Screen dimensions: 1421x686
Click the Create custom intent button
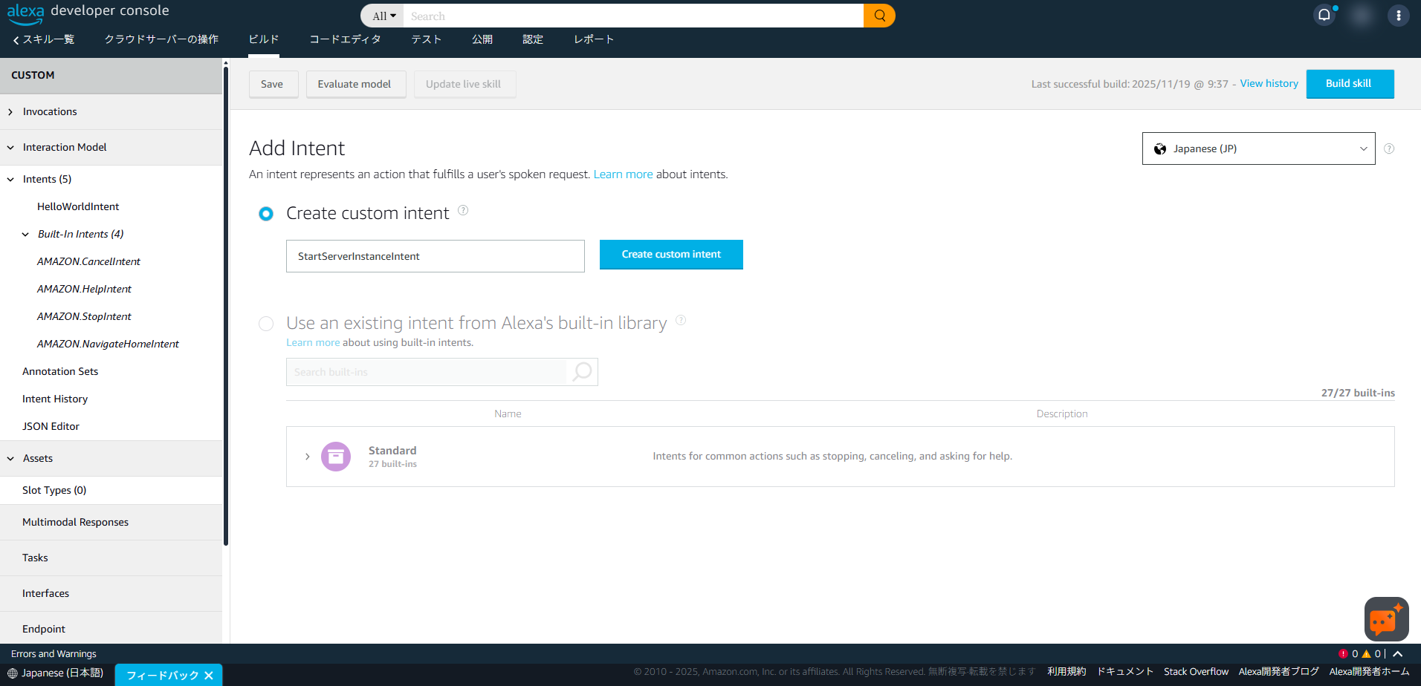click(671, 255)
